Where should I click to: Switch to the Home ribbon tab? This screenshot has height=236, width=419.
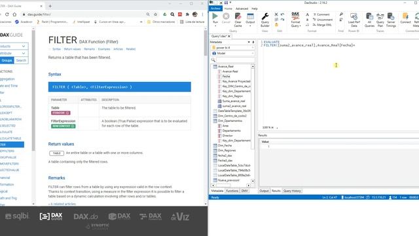pyautogui.click(x=228, y=9)
